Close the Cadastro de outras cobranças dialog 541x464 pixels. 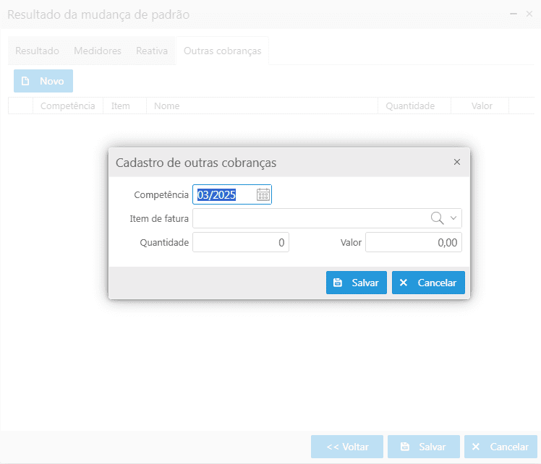(456, 163)
